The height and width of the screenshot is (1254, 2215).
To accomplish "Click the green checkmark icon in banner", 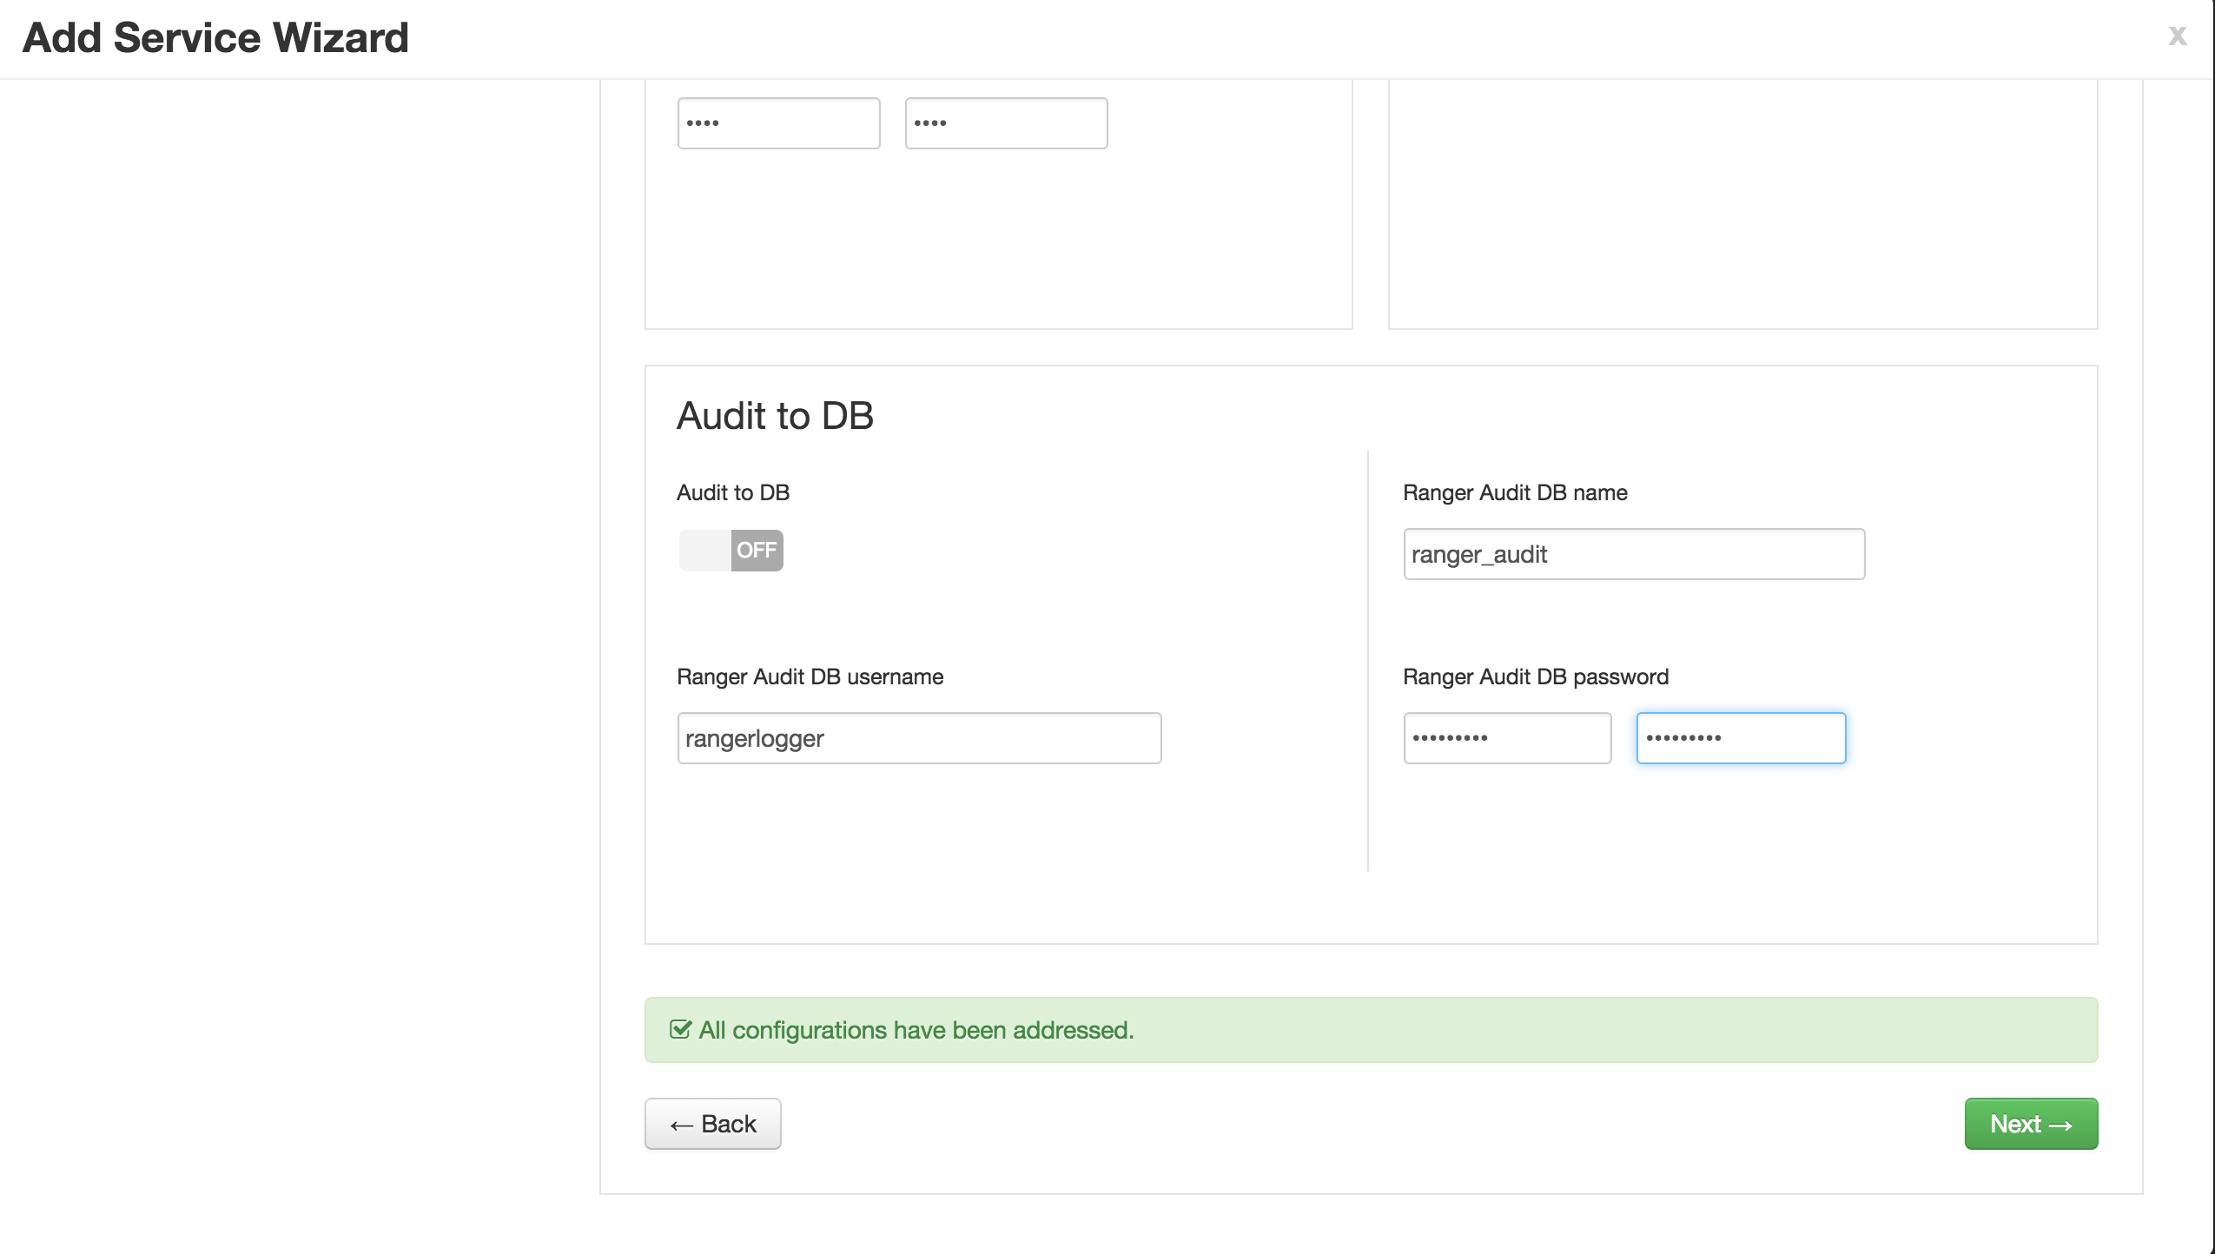I will (x=680, y=1030).
